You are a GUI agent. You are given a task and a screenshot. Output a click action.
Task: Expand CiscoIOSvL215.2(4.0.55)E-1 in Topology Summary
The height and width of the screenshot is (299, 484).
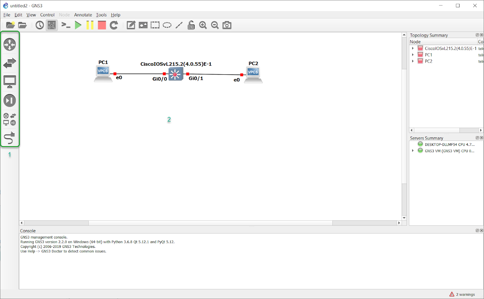[x=413, y=48]
